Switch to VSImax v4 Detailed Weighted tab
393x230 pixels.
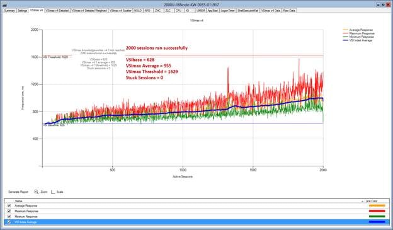(89, 11)
